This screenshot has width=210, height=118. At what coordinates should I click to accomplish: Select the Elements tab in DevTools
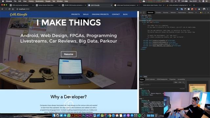150,12
